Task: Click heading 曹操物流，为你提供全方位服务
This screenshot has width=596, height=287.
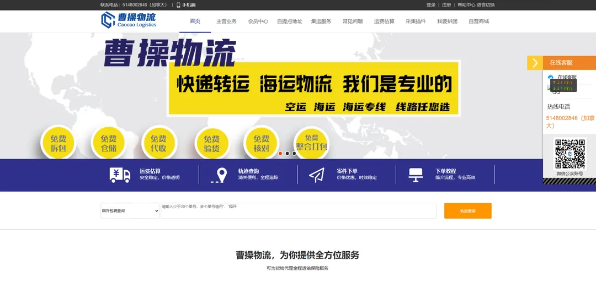Action: [297, 254]
